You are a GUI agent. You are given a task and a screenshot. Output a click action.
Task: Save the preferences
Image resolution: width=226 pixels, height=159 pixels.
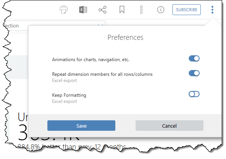pyautogui.click(x=81, y=125)
